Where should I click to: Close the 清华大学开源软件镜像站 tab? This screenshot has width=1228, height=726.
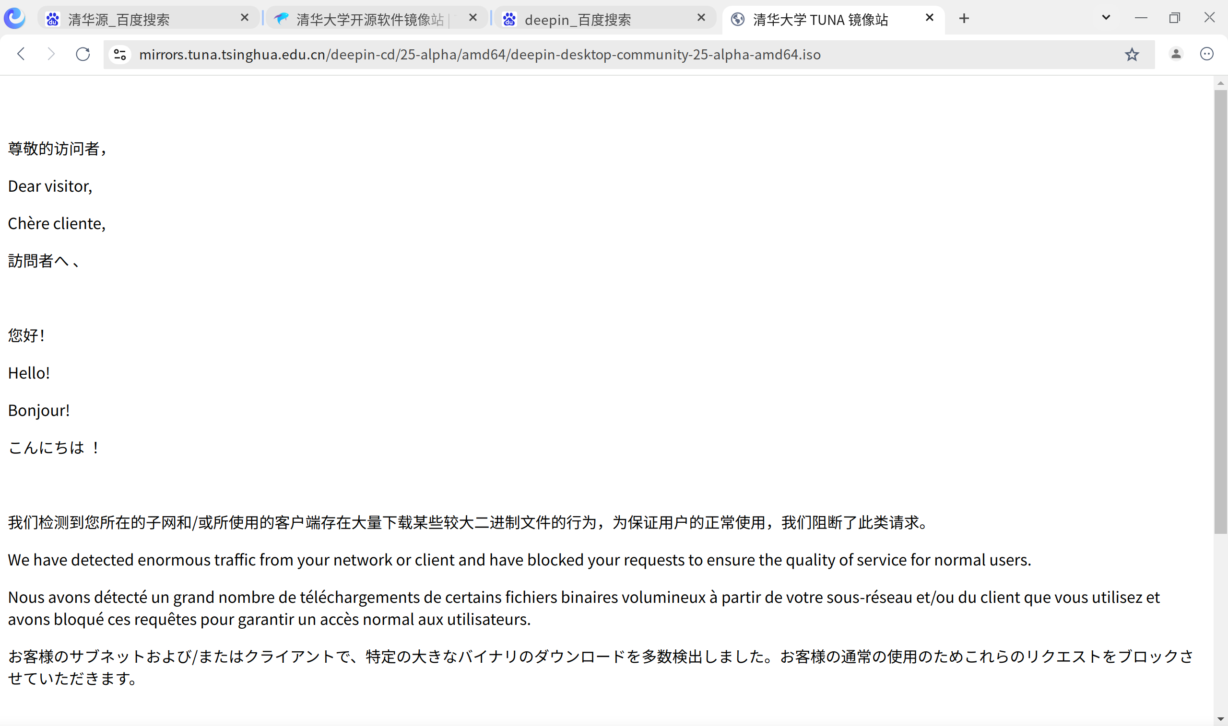point(472,18)
